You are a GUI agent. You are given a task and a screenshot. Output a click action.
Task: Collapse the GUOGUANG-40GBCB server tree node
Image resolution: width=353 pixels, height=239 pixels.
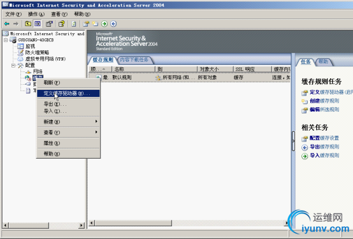point(6,40)
